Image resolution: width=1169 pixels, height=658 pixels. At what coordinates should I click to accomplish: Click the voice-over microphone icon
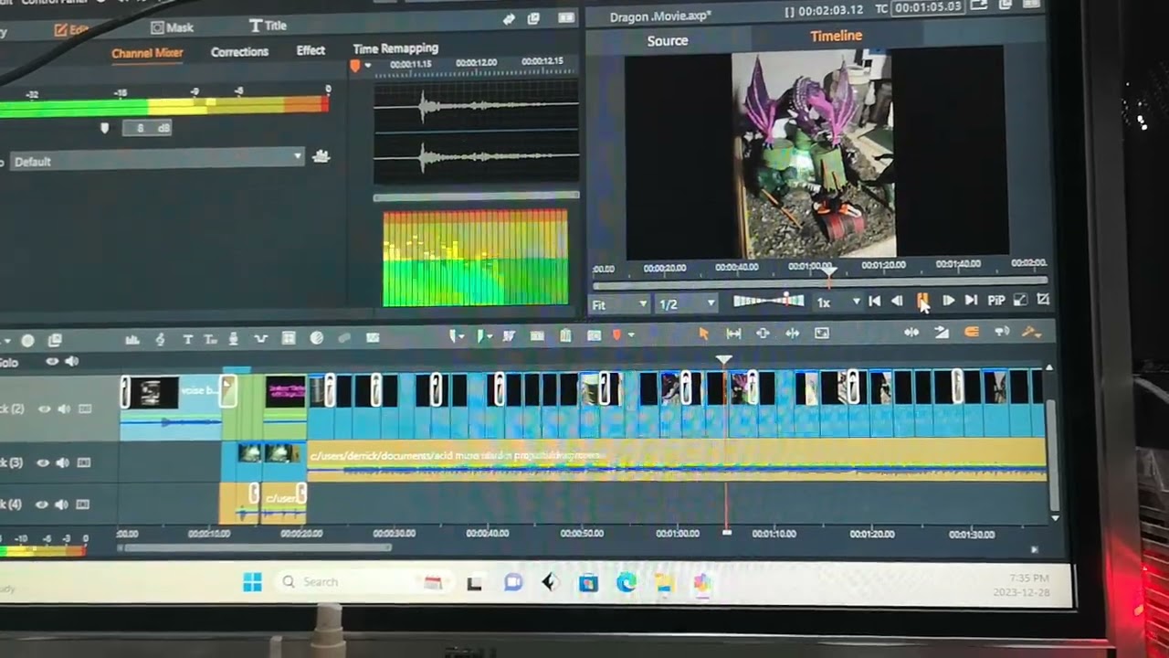tap(234, 339)
